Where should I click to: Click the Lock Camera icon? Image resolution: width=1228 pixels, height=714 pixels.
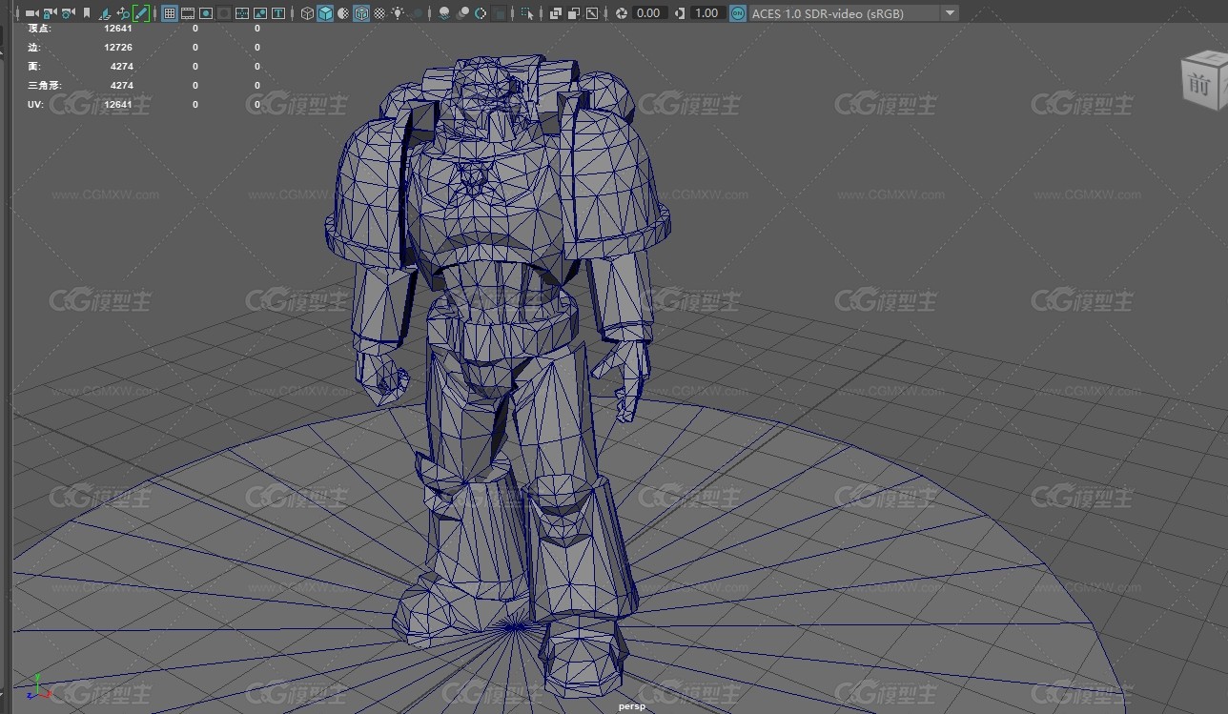(50, 13)
